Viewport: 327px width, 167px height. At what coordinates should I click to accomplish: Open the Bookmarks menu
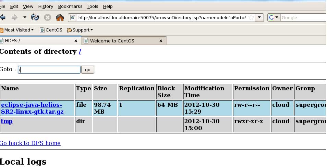tap(70, 7)
